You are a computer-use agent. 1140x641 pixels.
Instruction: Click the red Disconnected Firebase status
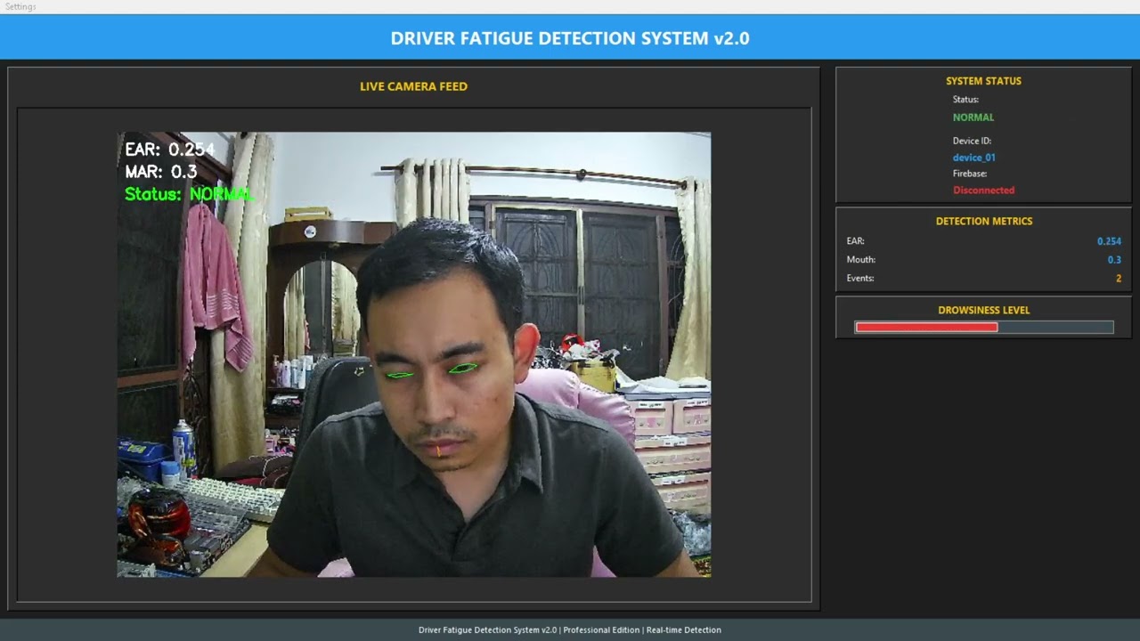point(984,190)
